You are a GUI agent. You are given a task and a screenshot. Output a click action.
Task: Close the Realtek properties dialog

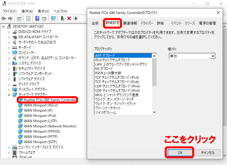pos(218,13)
